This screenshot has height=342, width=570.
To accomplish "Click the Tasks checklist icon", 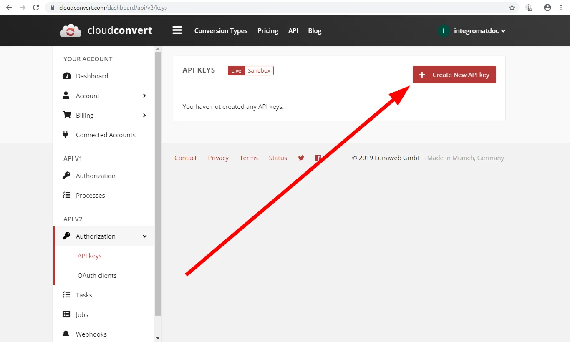I will (x=66, y=295).
